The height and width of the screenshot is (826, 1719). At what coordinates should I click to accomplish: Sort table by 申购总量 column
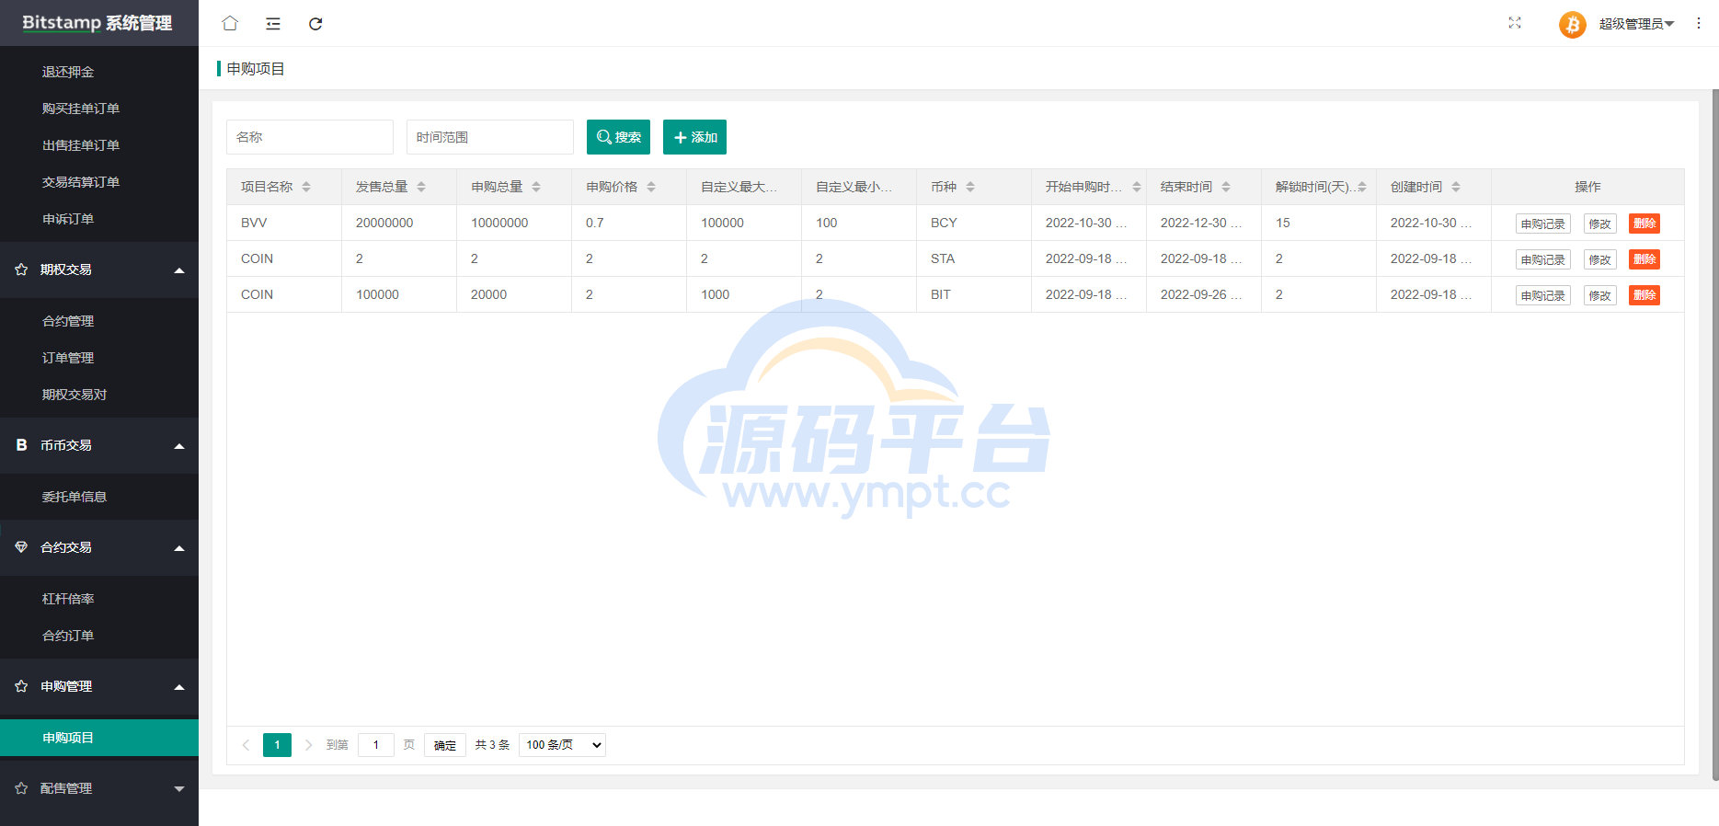(x=536, y=187)
